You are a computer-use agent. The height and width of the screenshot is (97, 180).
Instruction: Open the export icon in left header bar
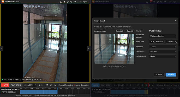tap(61, 2)
